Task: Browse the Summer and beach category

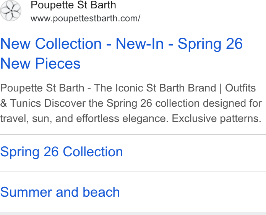Action: click(60, 192)
